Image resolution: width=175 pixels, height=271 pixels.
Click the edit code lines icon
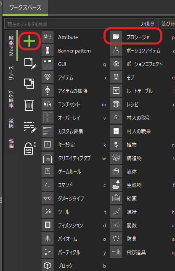click(x=30, y=127)
